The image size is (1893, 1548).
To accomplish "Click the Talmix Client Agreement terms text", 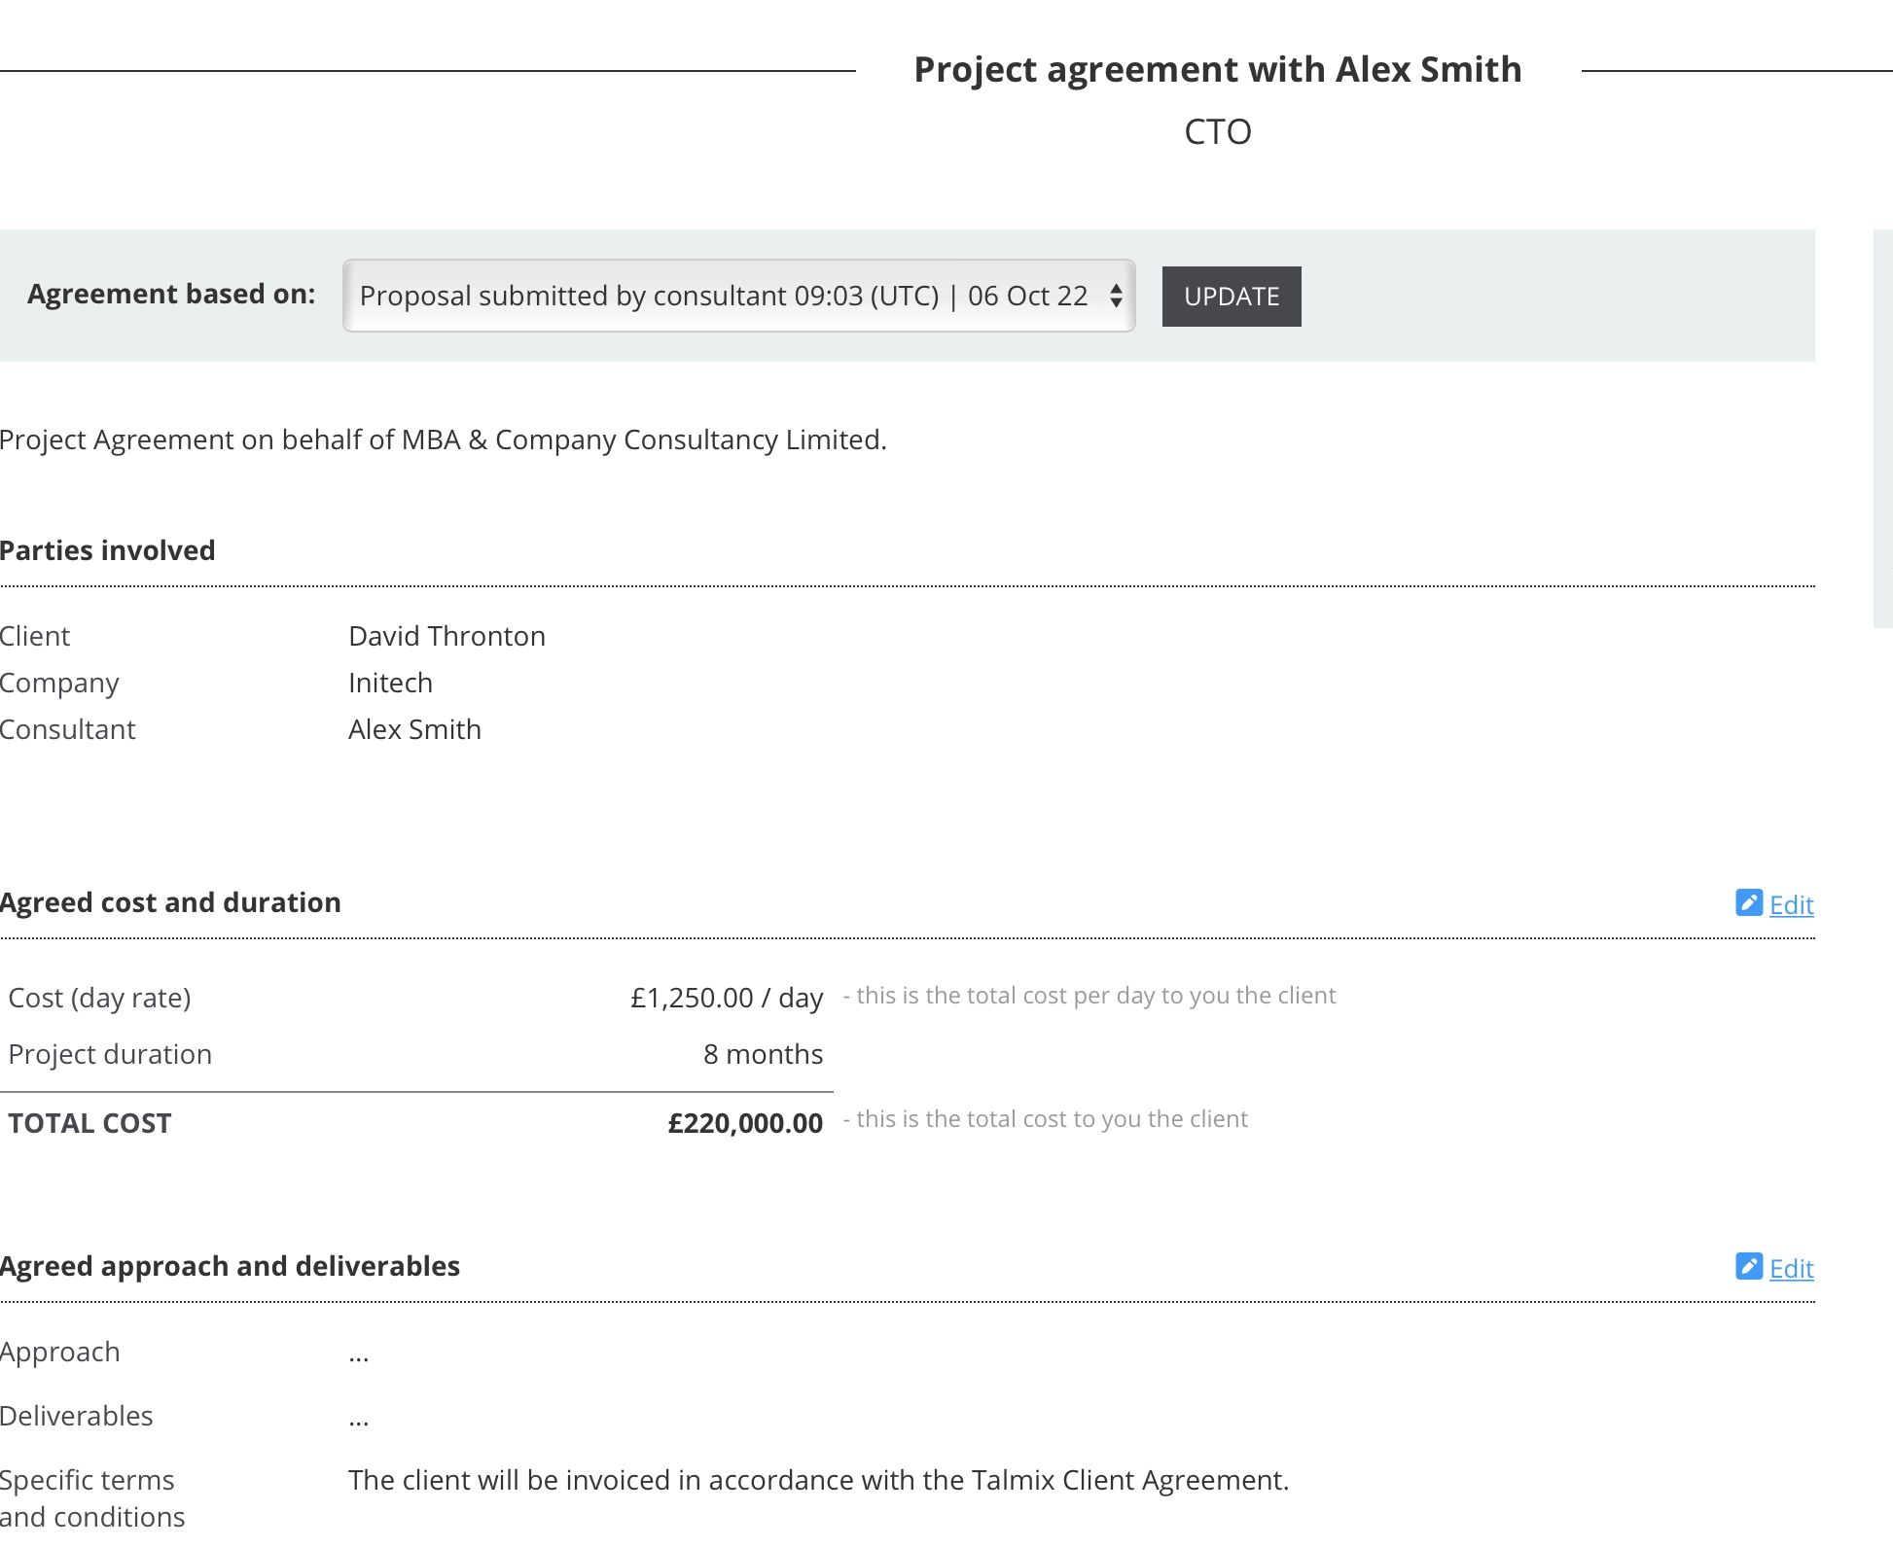I will pos(818,1480).
